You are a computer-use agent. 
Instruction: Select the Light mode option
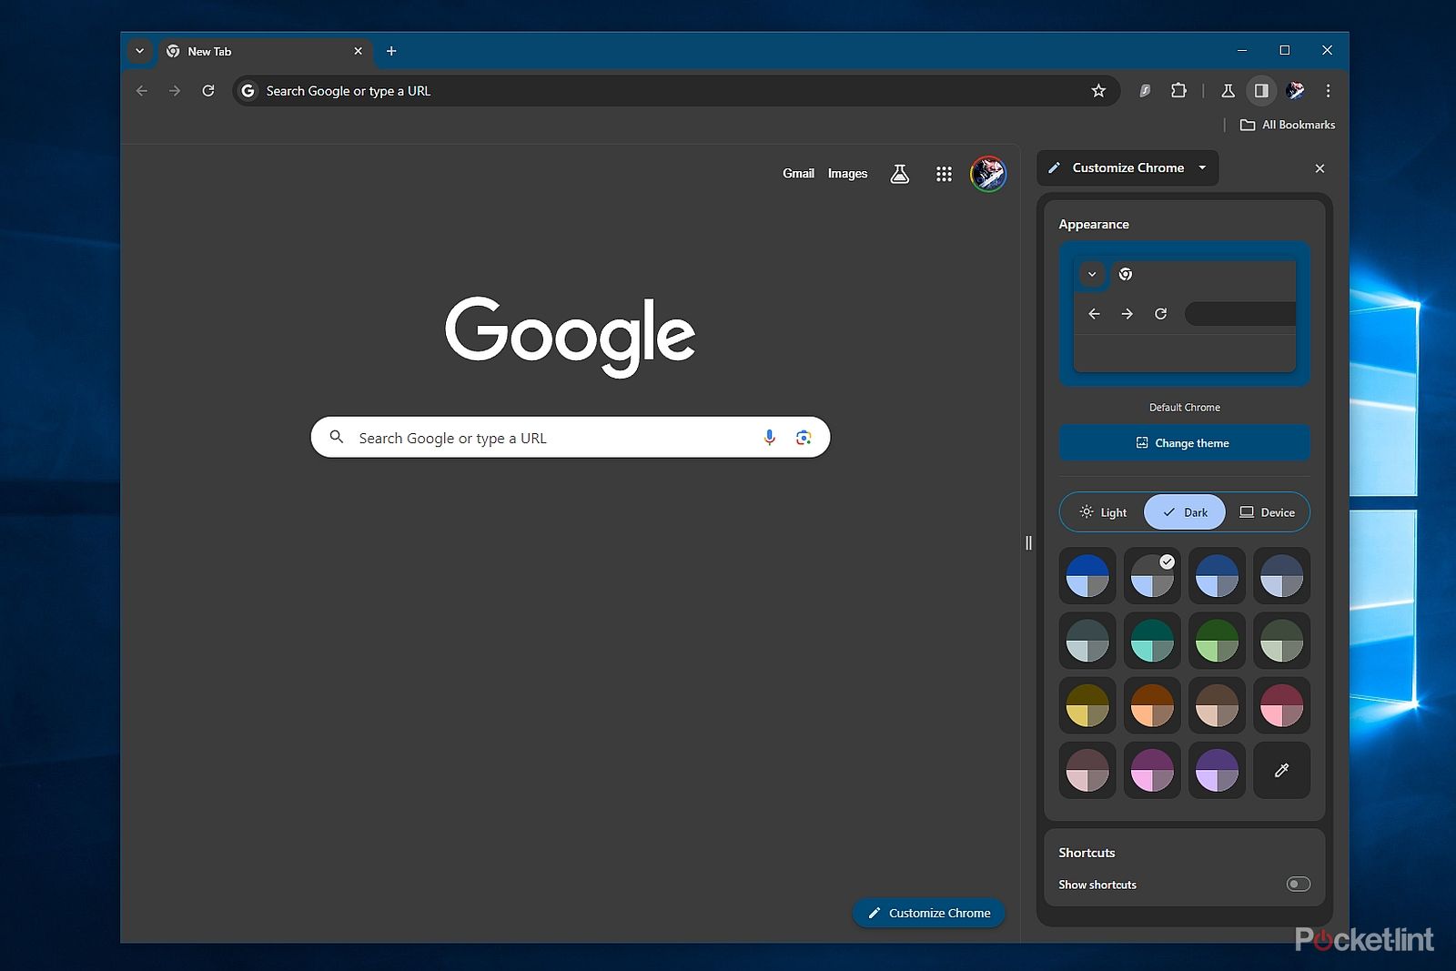(1103, 512)
